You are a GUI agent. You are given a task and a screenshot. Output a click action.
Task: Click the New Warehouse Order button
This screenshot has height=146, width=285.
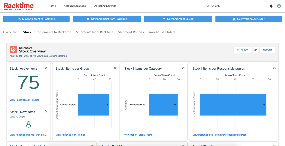tap(248, 19)
